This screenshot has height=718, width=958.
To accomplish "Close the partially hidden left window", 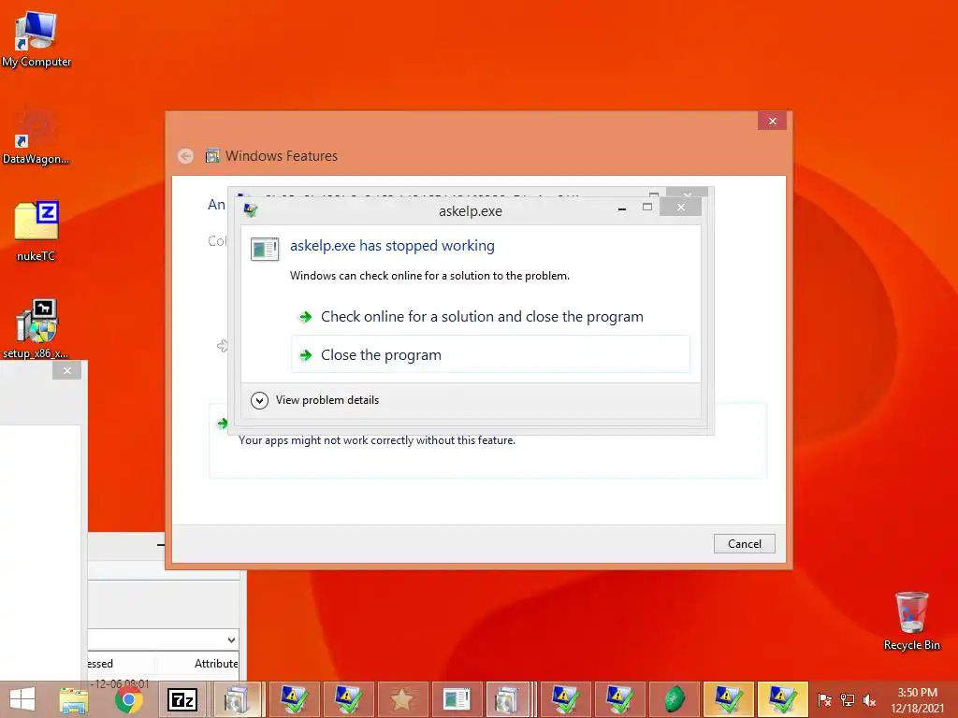I will click(x=67, y=370).
